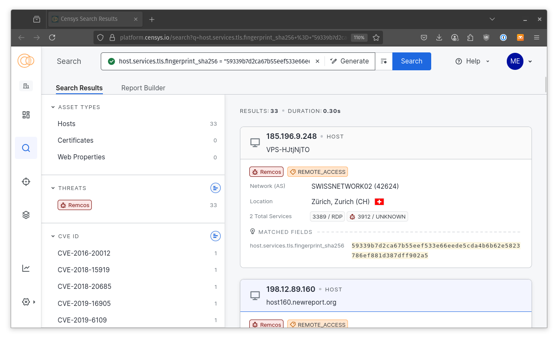Collapse the ASSET TYPES section

tap(53, 107)
